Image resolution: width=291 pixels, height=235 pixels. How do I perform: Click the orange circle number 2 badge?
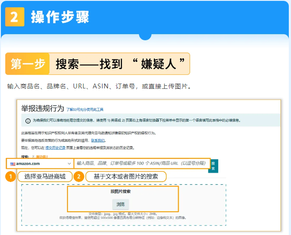(x=78, y=176)
